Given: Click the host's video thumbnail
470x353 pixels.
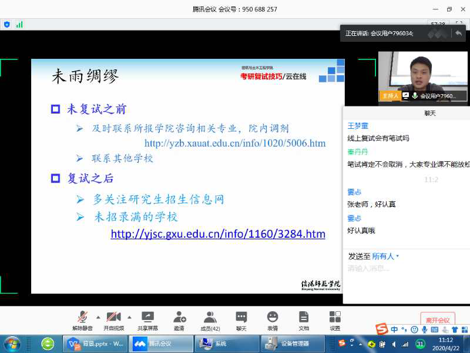Looking at the screenshot, I should [x=422, y=76].
